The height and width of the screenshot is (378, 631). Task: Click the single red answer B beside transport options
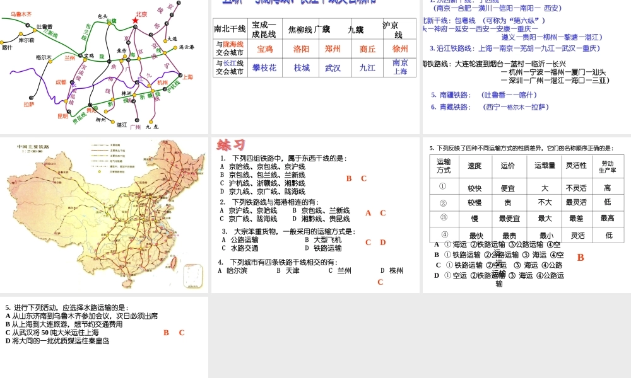[581, 258]
